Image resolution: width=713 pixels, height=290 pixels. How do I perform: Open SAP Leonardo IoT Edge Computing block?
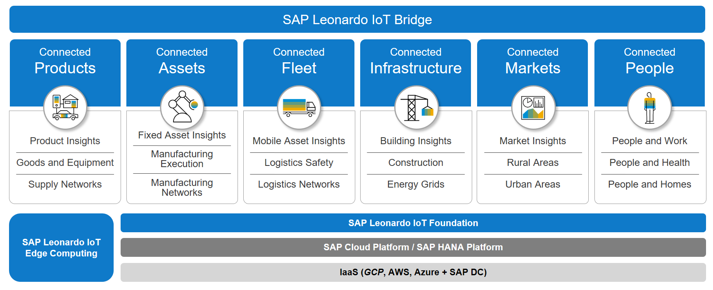pos(62,247)
